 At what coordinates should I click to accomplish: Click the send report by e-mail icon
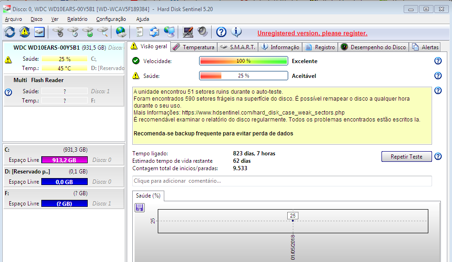coord(154,32)
